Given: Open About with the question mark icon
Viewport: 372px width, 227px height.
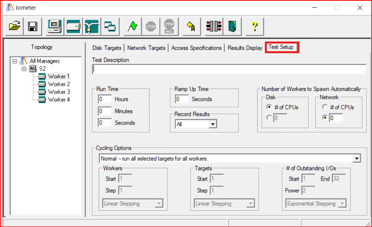Looking at the screenshot, I should pyautogui.click(x=254, y=26).
